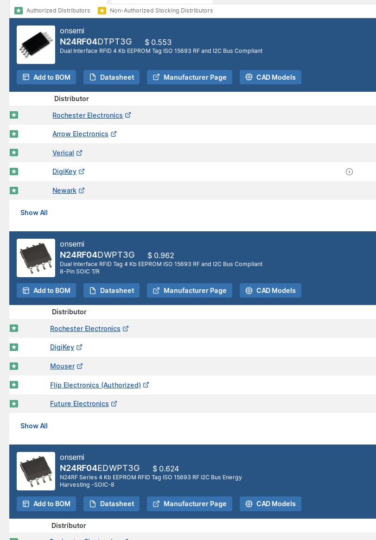Screen dimensions: 376x540
Task: Click the authorized distributor star icon for Rochester Electronics
Action: click(14, 115)
